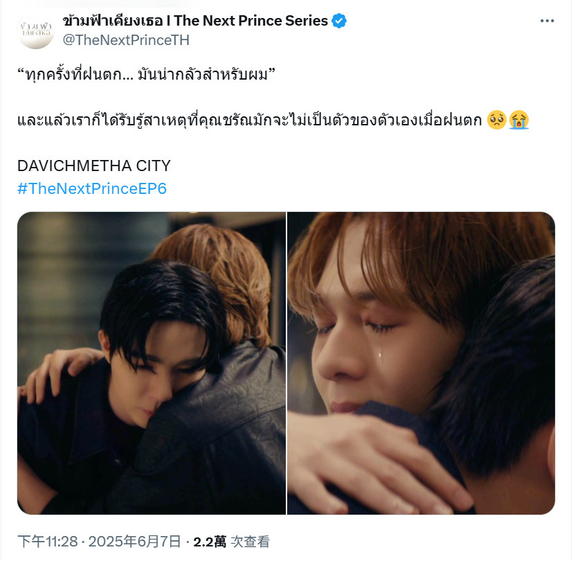Open The Next Prince Series profile avatar
The image size is (573, 561).
click(x=36, y=30)
